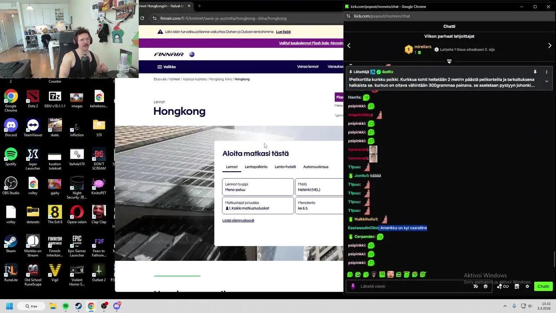Launch TeamViewer desktop shortcut

click(33, 128)
